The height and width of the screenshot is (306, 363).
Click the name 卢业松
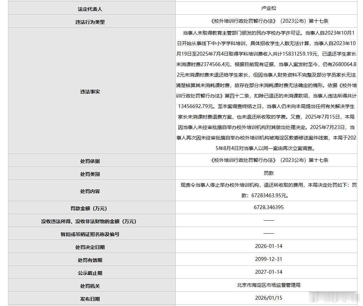269,8
